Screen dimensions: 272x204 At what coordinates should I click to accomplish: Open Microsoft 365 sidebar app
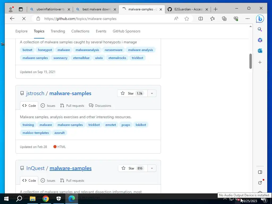pyautogui.click(x=260, y=40)
